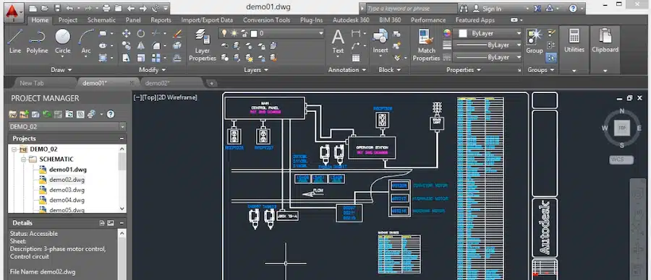Click the next project drawing arrow
651x280 pixels.
pyautogui.click(x=142, y=8)
